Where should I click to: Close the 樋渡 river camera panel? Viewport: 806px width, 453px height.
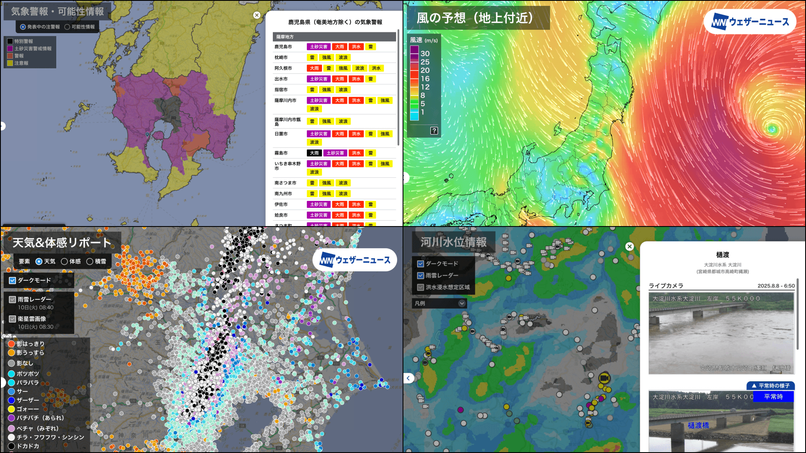point(629,247)
